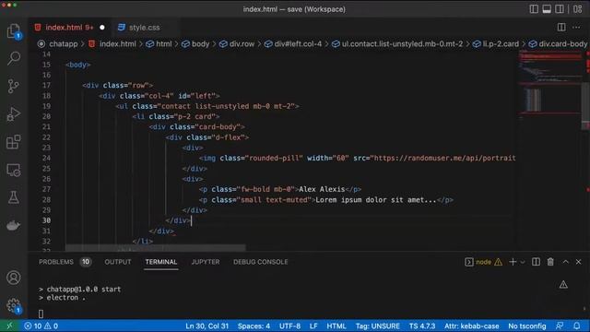Open the Testing flask view
The image size is (590, 332).
coord(14,197)
